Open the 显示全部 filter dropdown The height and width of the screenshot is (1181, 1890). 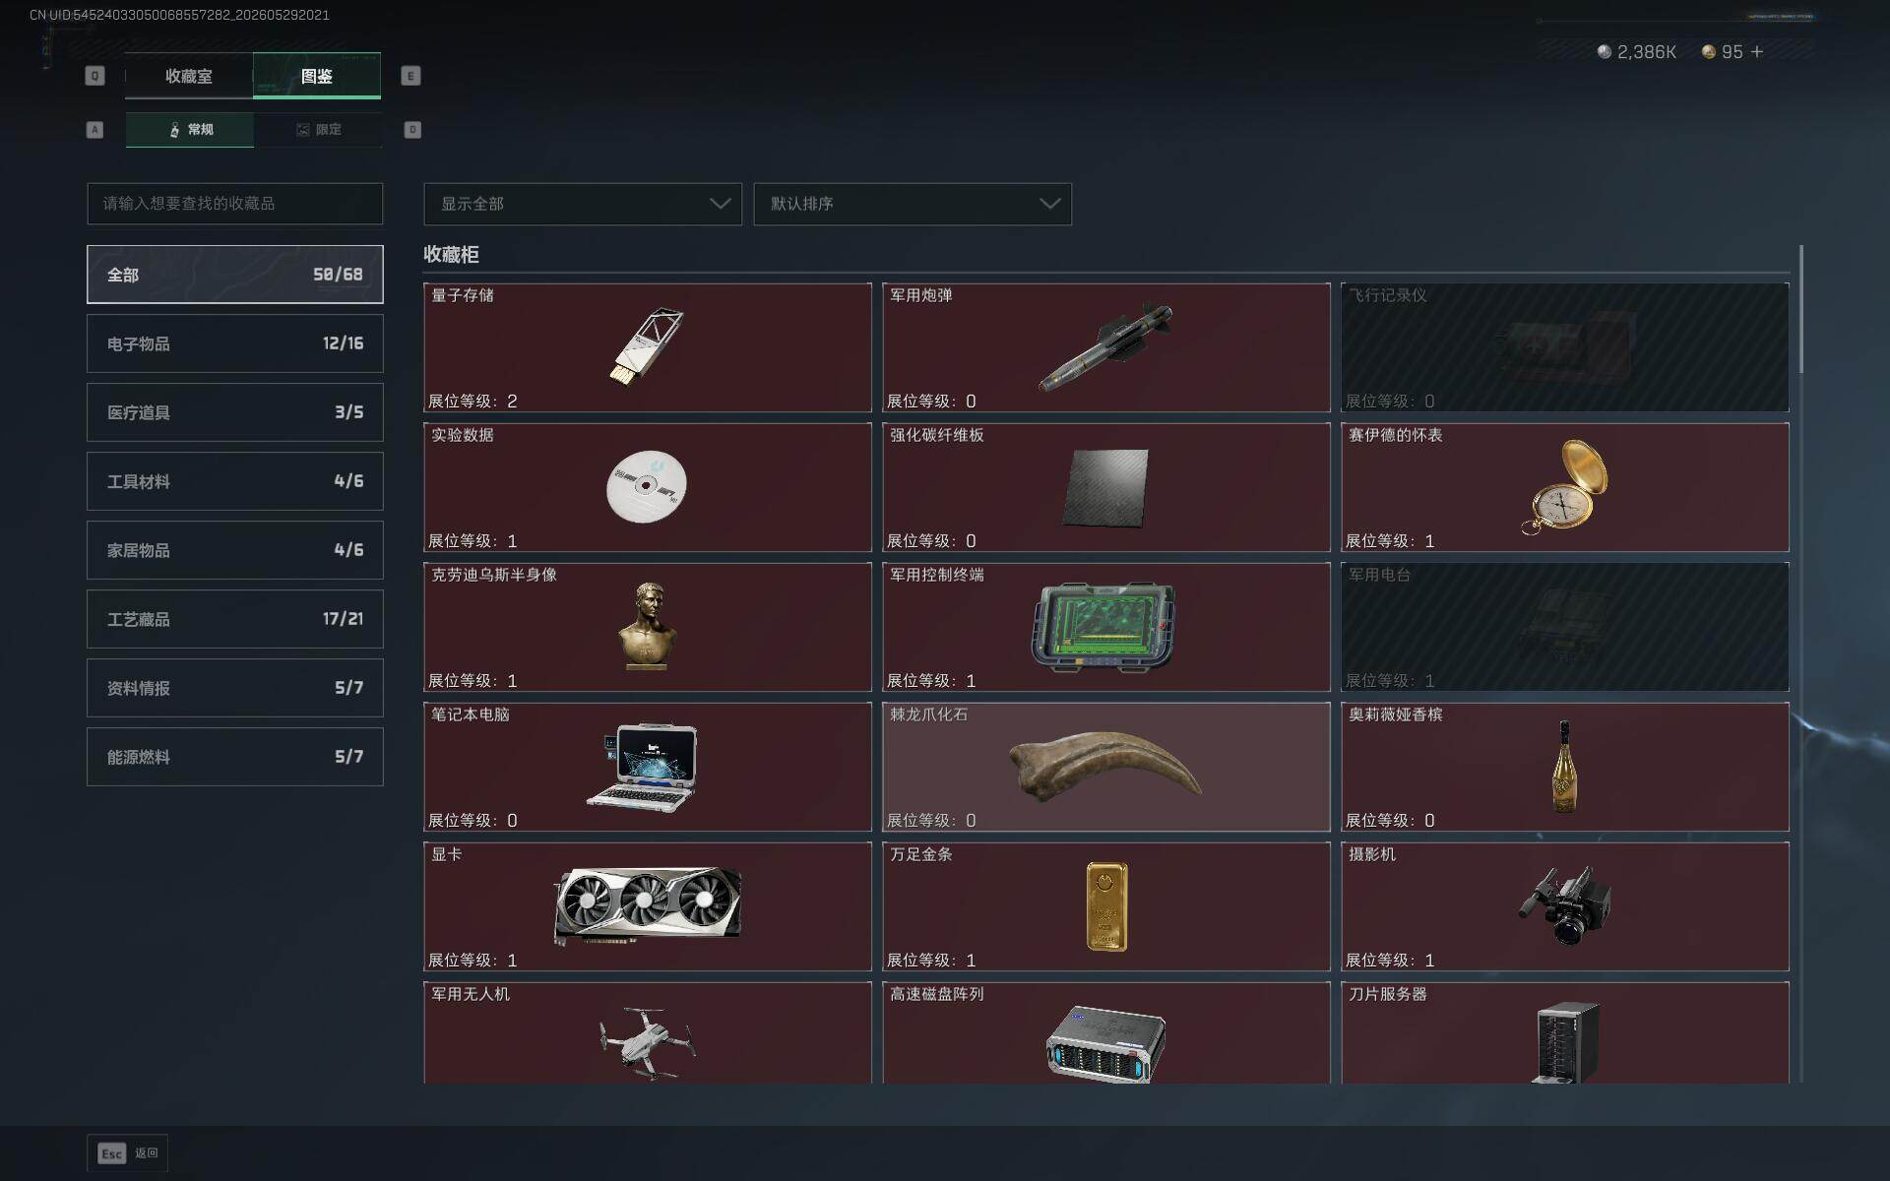click(583, 204)
